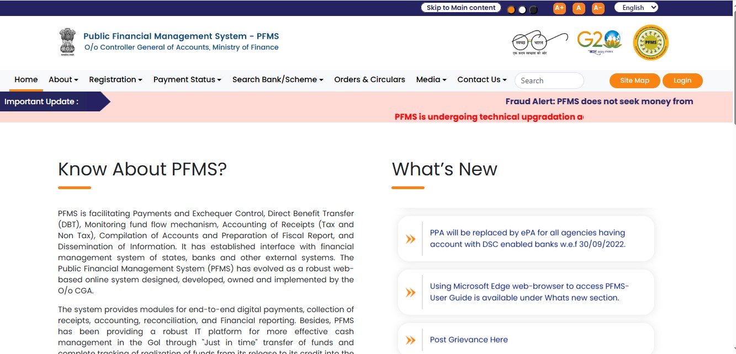The height and width of the screenshot is (354, 736).
Task: Expand the About menu
Action: coord(63,79)
